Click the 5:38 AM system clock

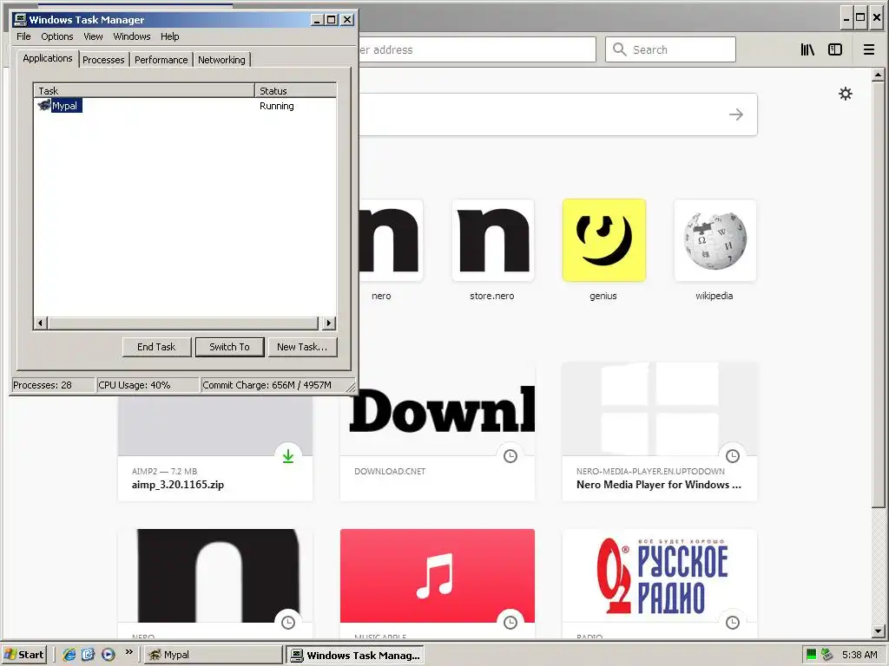click(x=859, y=655)
